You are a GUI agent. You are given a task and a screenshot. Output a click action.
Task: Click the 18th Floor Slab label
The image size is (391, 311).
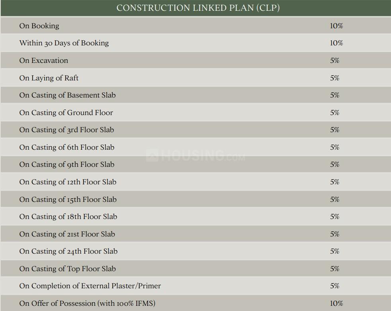[68, 217]
